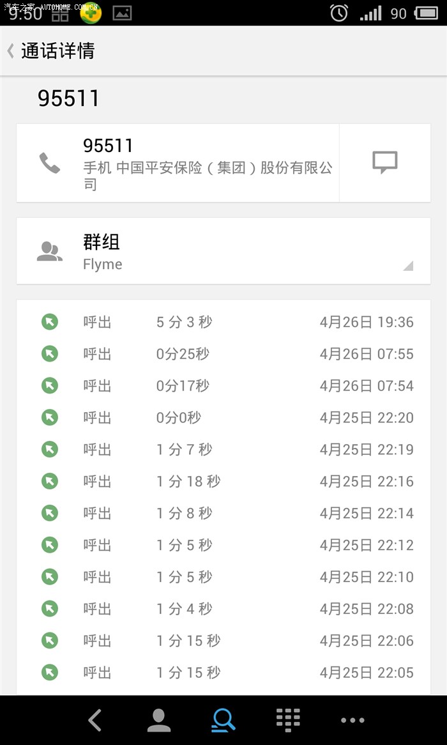This screenshot has width=447, height=745.
Task: Go back using the 通话详情 back arrow
Action: tap(10, 50)
